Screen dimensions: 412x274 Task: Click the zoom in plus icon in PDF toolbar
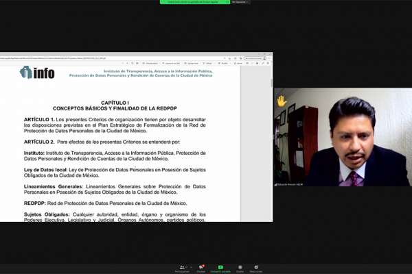pos(127,63)
